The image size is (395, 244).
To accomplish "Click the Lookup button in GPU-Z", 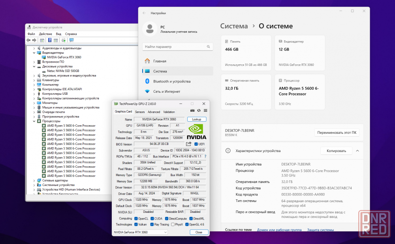I will tap(197, 119).
